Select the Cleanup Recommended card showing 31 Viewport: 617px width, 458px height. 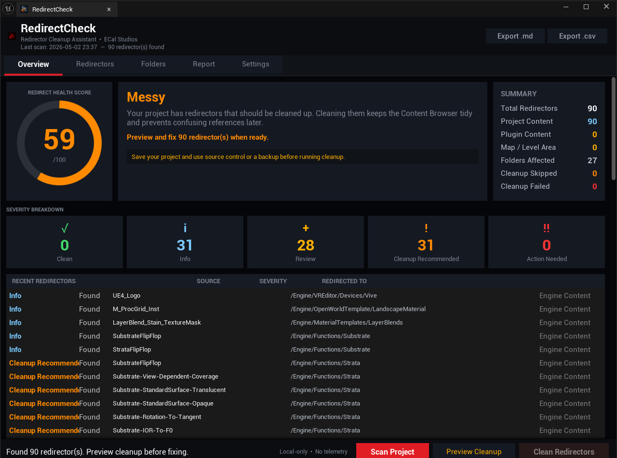426,242
